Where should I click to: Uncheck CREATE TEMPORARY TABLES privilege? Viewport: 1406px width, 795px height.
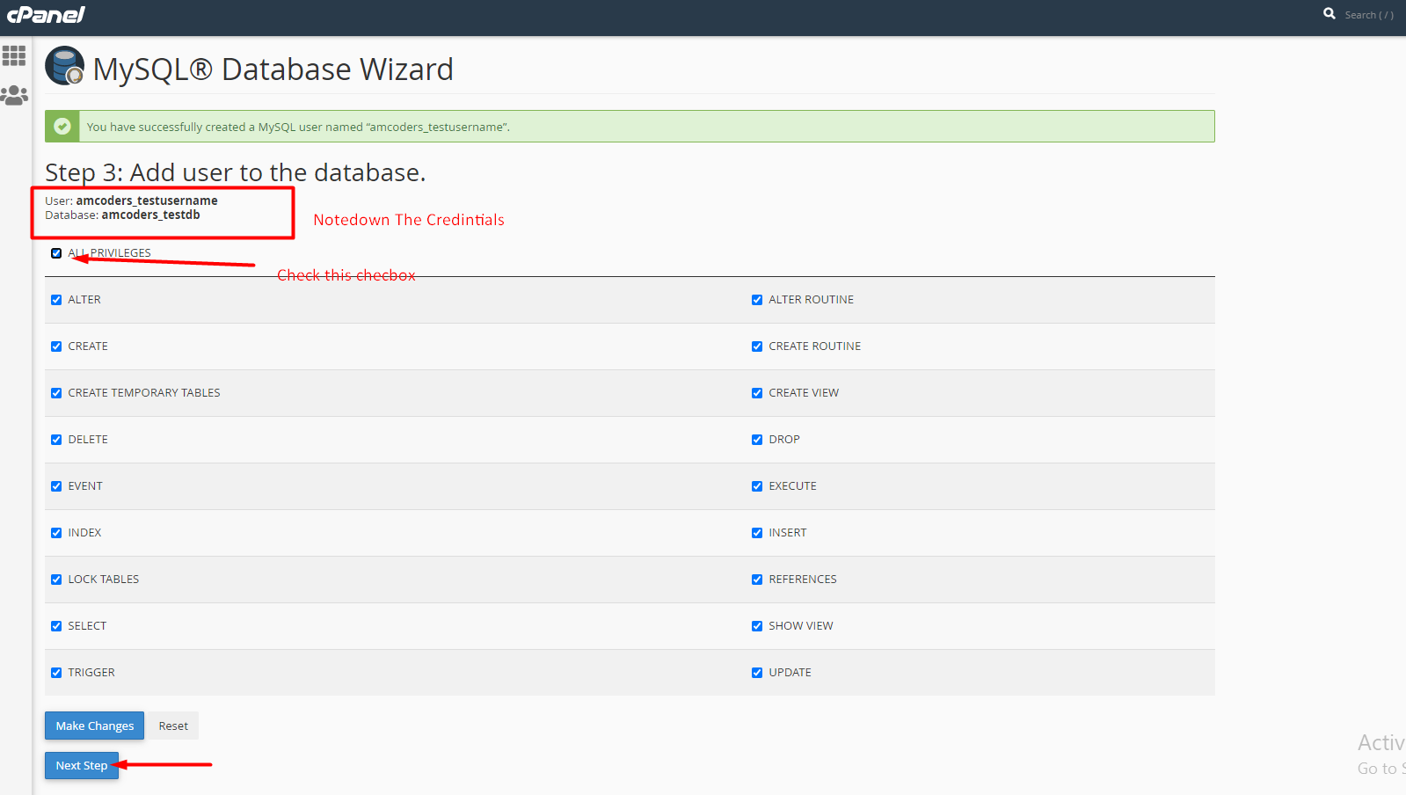coord(56,393)
